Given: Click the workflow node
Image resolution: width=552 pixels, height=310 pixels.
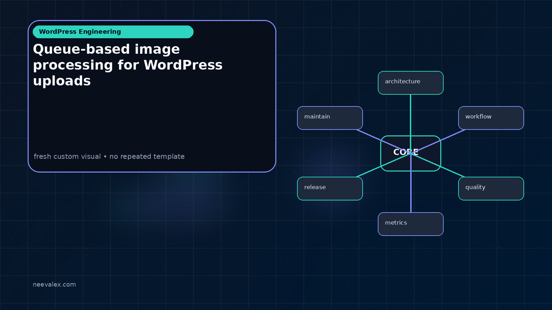Looking at the screenshot, I should 491,118.
